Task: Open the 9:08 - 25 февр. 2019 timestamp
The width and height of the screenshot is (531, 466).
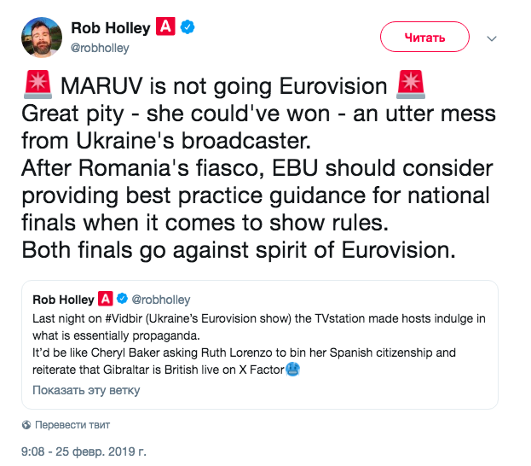Action: coord(84,450)
